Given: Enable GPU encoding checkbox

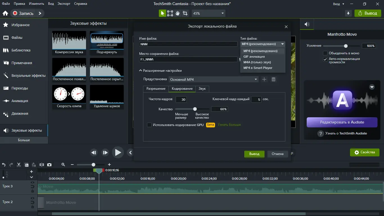Looking at the screenshot, I should click(149, 125).
